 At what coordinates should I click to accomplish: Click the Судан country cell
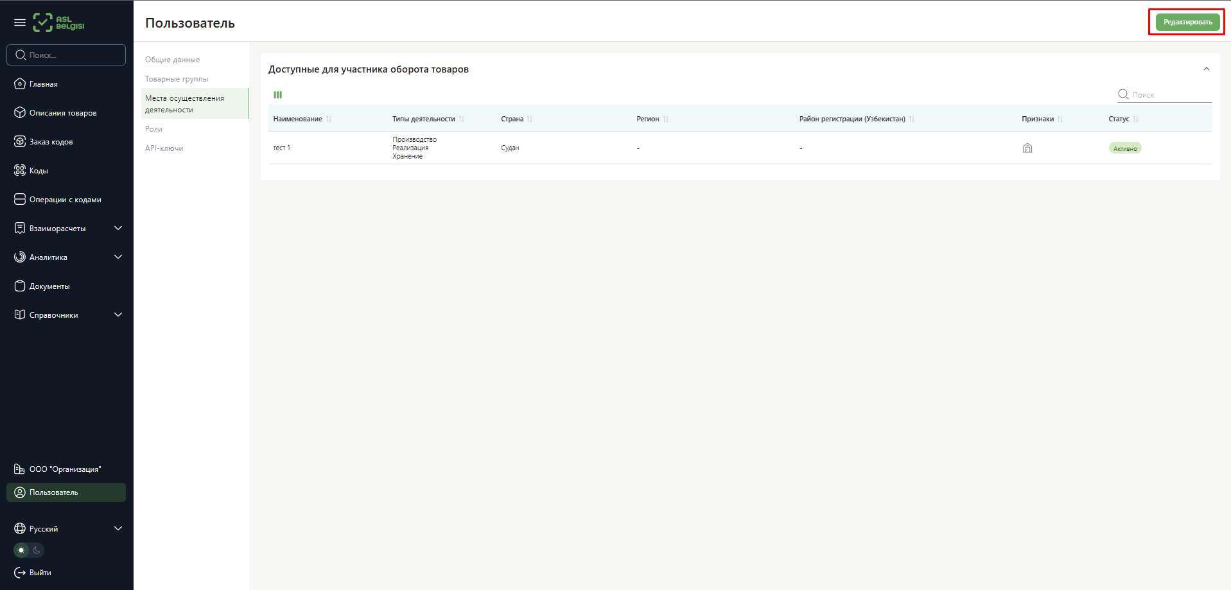pos(510,148)
